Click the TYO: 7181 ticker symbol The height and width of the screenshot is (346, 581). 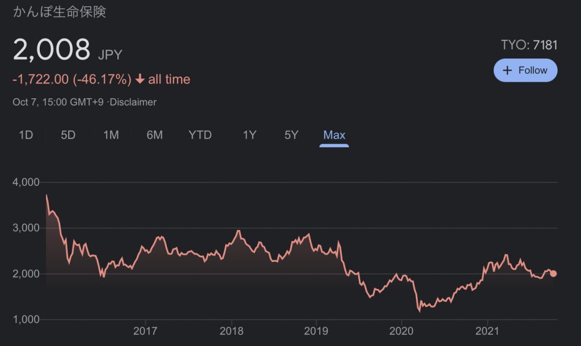point(529,45)
